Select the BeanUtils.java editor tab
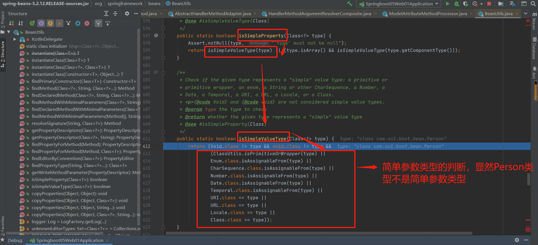Image resolution: width=538 pixels, height=245 pixels. click(x=498, y=13)
